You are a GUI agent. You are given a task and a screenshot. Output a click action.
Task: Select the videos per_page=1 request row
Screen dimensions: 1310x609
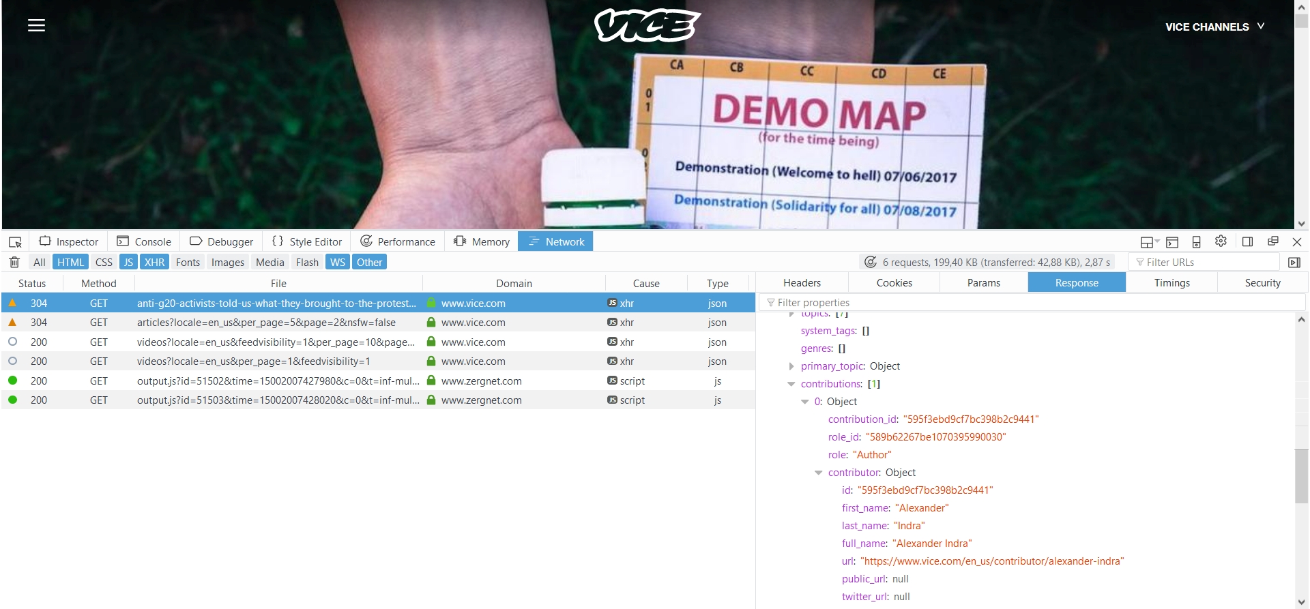378,361
